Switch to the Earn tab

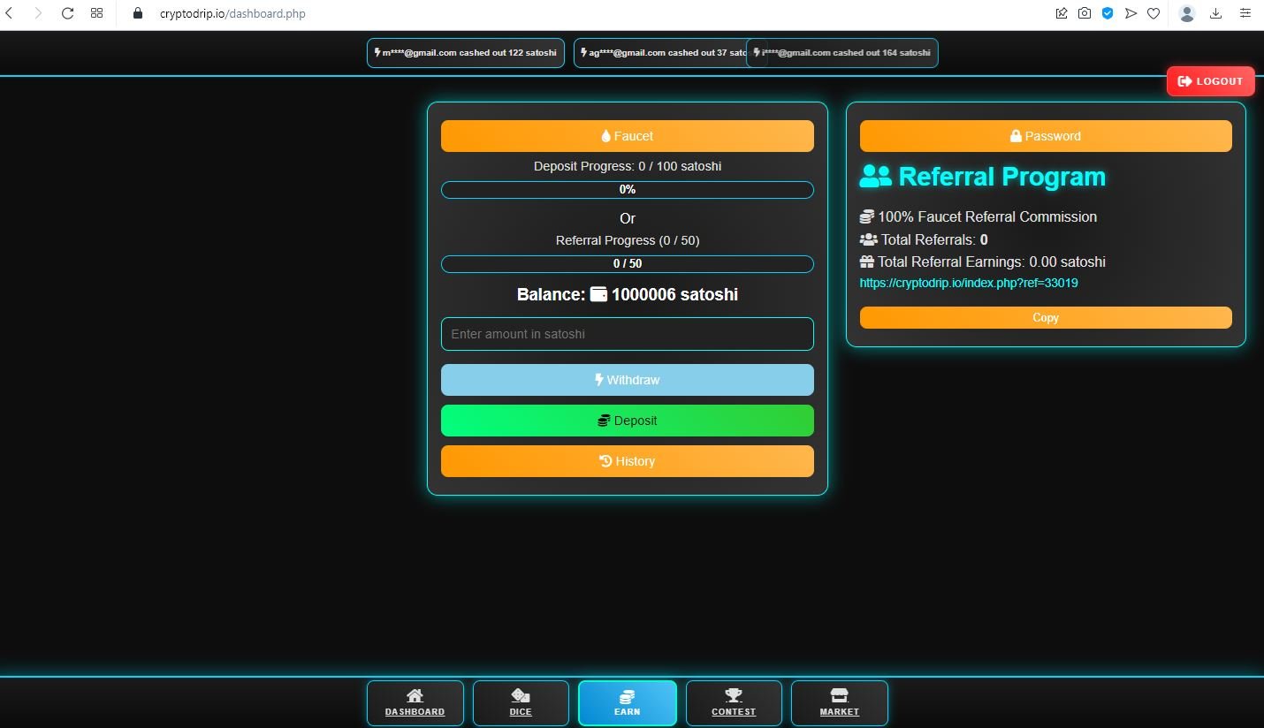click(628, 703)
